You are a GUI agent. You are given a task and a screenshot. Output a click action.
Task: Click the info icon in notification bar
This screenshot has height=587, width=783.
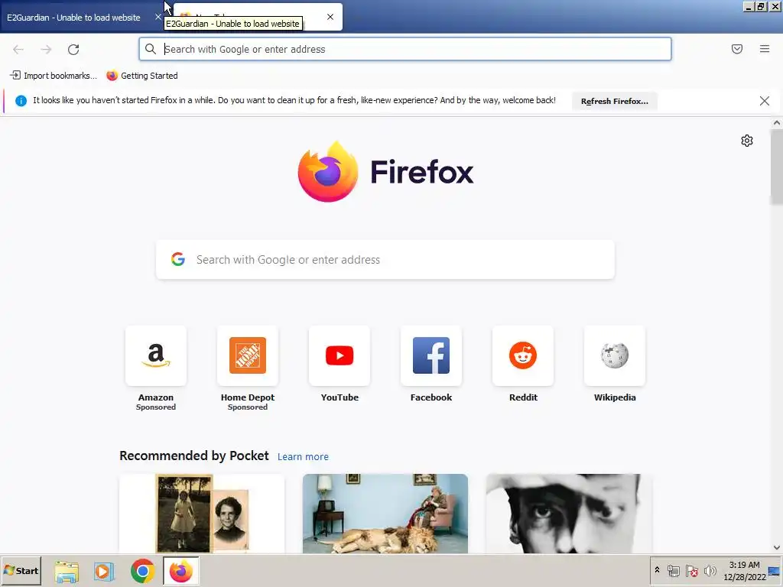pos(21,101)
